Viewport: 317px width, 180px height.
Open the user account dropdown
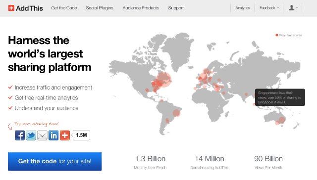coord(293,8)
